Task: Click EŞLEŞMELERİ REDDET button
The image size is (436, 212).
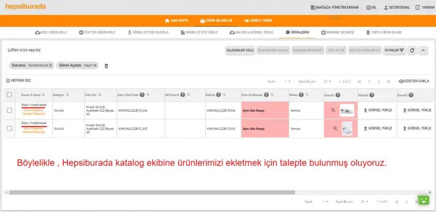Action: pos(308,50)
